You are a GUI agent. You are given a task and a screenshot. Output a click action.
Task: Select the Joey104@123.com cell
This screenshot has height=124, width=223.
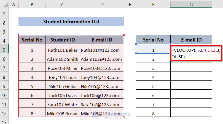pos(102,77)
